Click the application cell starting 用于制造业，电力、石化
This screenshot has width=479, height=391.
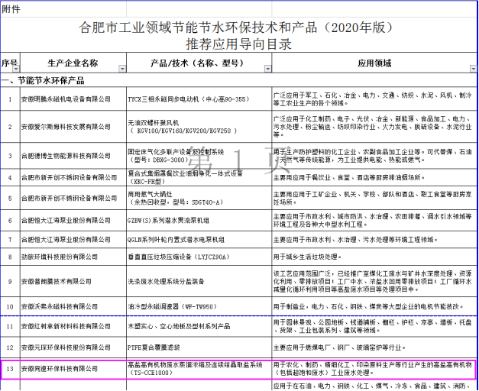tap(374, 306)
